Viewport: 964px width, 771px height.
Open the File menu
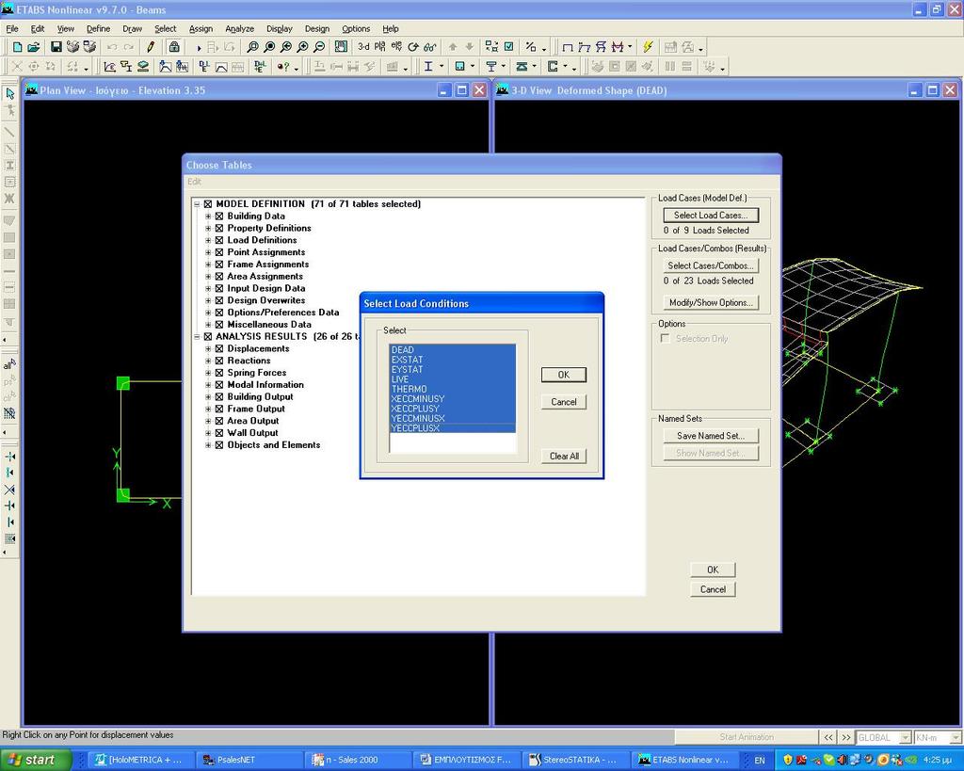pos(12,29)
